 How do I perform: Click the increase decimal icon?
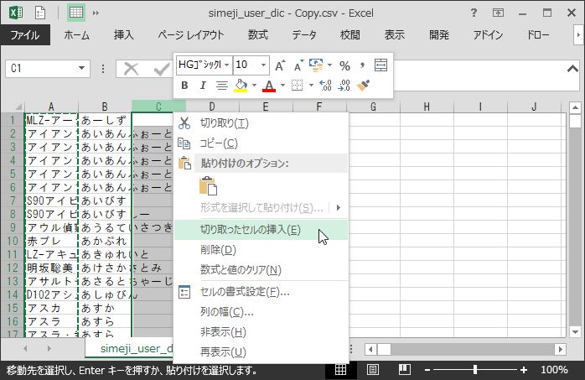point(325,86)
